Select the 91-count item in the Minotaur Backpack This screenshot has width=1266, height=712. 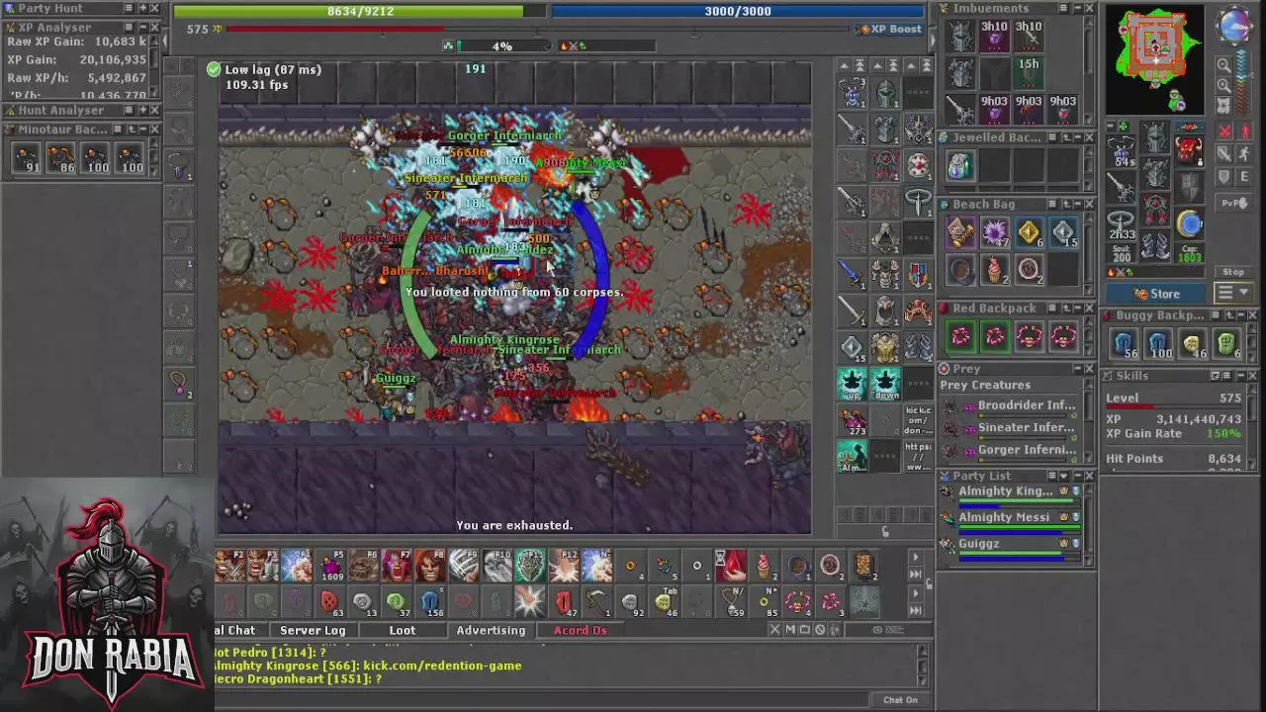click(x=25, y=158)
